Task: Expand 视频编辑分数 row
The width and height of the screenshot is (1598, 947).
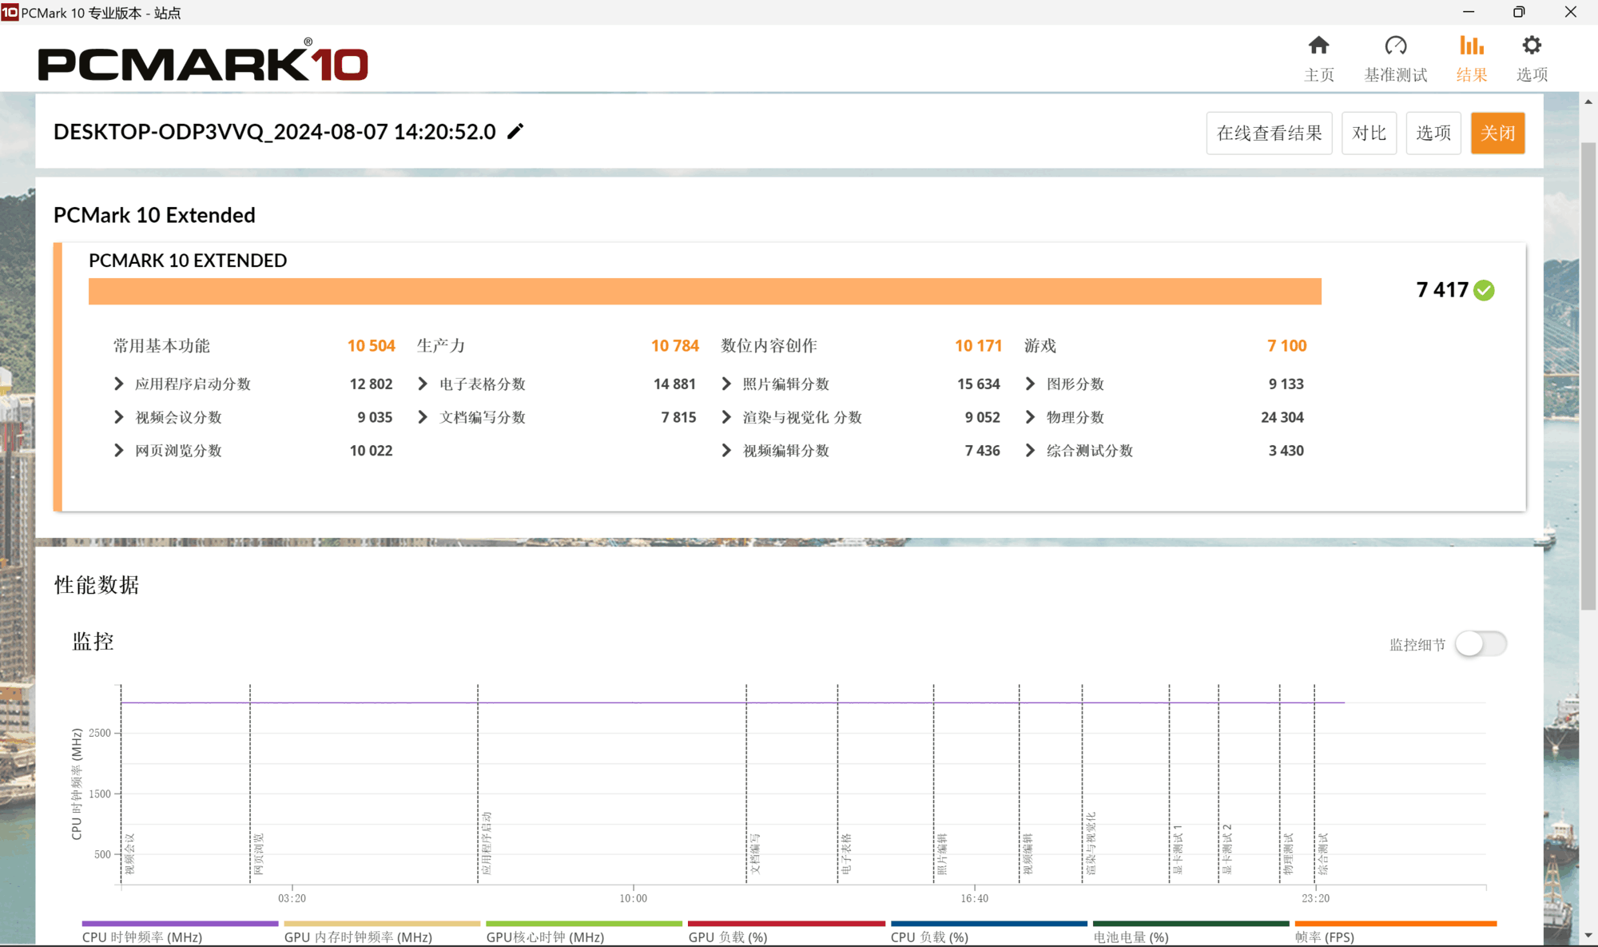Action: point(726,451)
